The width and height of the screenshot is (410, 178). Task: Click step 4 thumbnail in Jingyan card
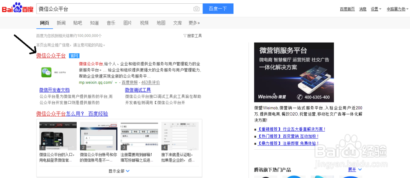tap(180, 136)
